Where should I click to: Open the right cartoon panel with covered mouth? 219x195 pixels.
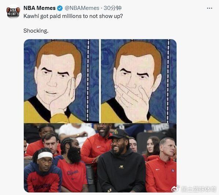click(x=139, y=81)
